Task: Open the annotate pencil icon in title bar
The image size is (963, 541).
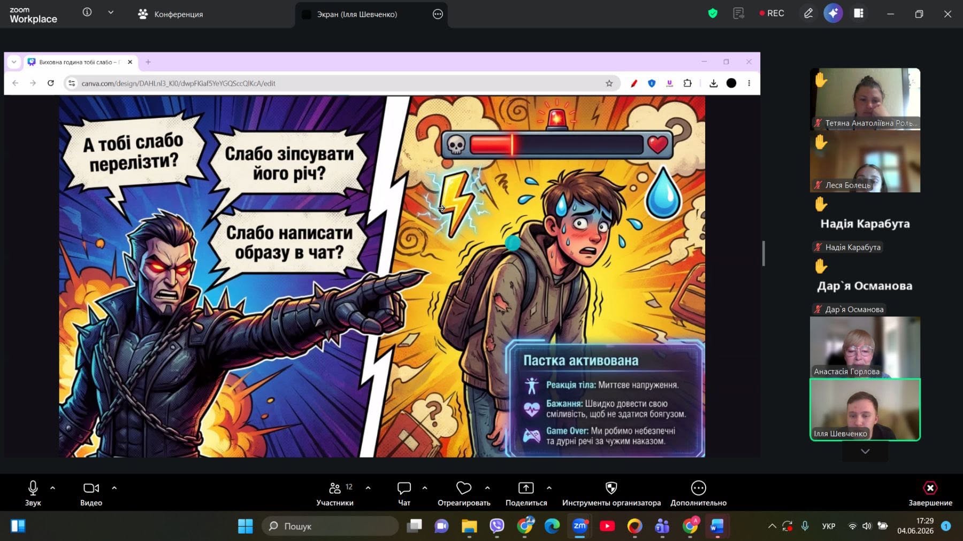Action: [808, 13]
